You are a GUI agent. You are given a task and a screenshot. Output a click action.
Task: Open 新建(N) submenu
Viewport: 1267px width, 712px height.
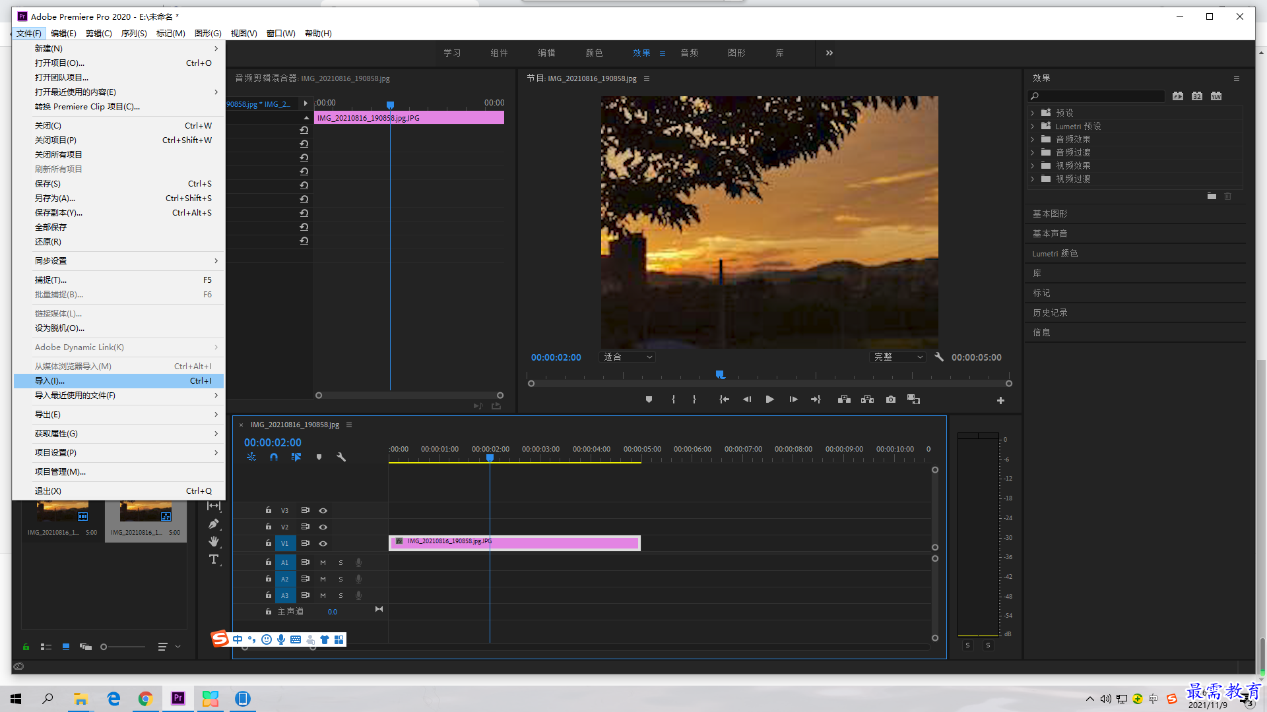[x=119, y=48]
